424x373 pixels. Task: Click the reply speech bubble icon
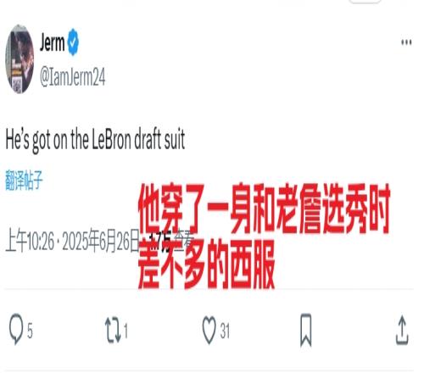pyautogui.click(x=16, y=330)
